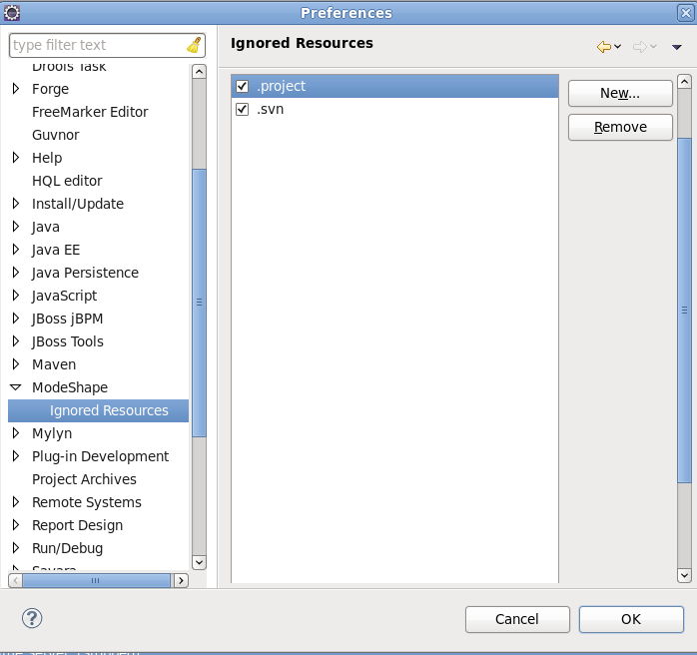Expand the Help tree node
697x655 pixels.
pyautogui.click(x=16, y=158)
